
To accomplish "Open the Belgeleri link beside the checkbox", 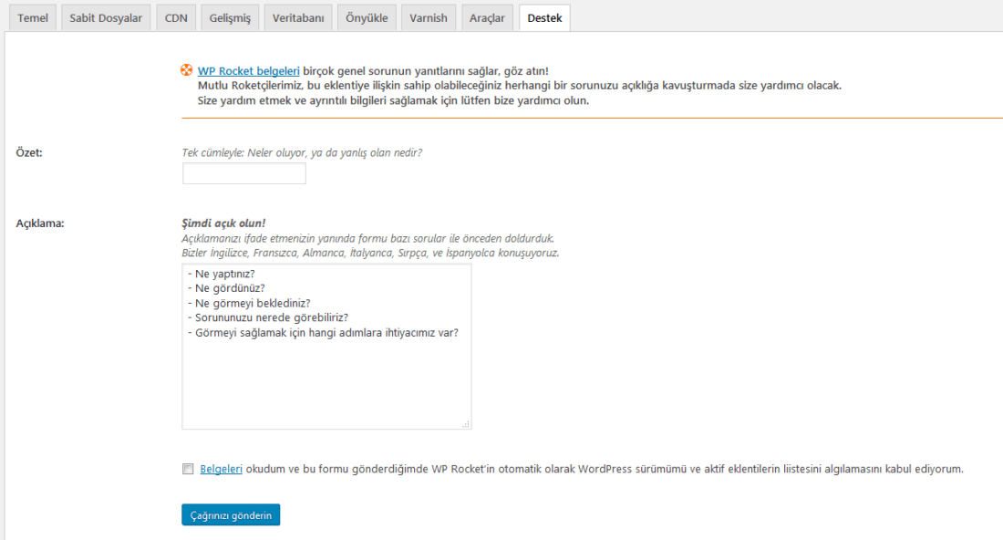I will tap(221, 469).
